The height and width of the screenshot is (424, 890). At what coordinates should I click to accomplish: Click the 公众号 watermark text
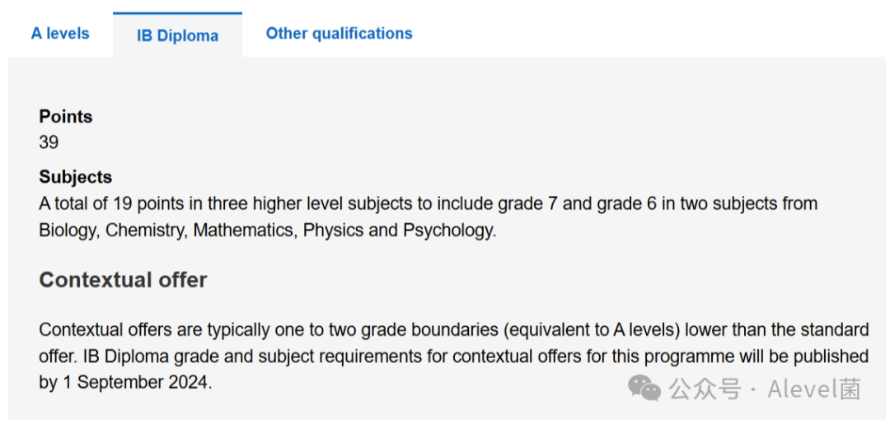(x=705, y=389)
